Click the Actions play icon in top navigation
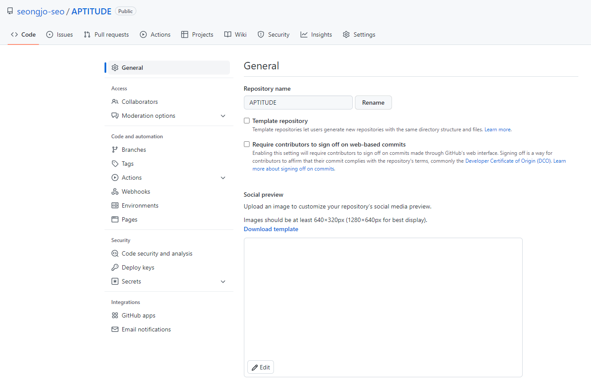Viewport: 591px width, 379px height. 143,34
